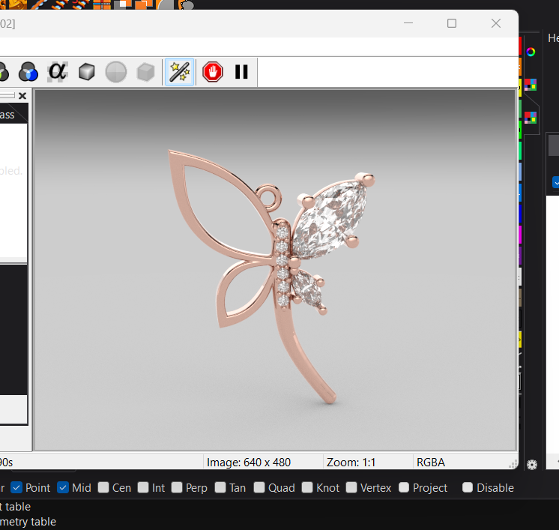Image resolution: width=559 pixels, height=530 pixels.
Task: Click the RGB channels overlapping circles icon
Action: [x=28, y=72]
